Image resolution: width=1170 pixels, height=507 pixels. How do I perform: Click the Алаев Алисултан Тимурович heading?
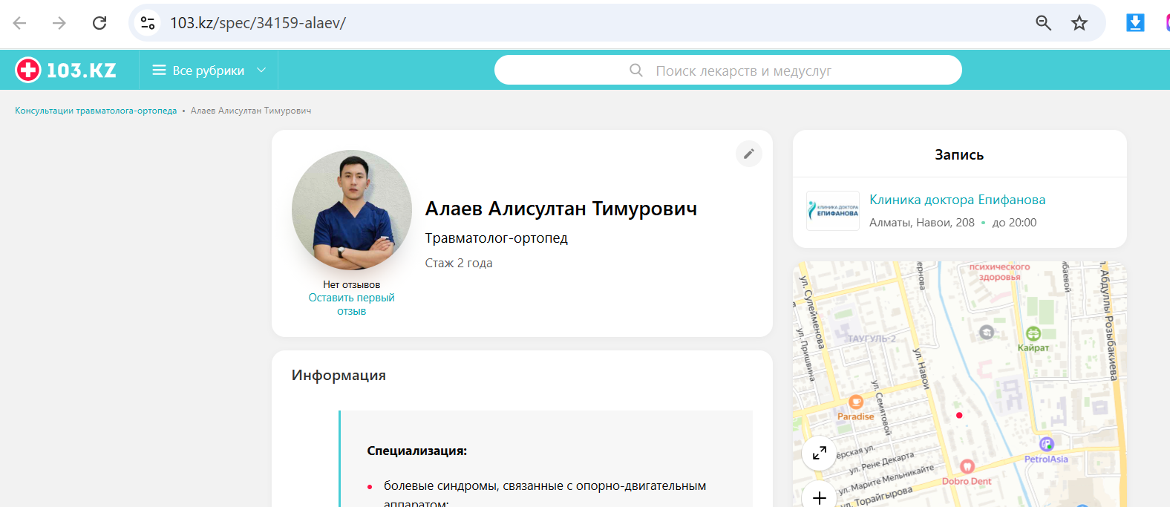point(561,209)
